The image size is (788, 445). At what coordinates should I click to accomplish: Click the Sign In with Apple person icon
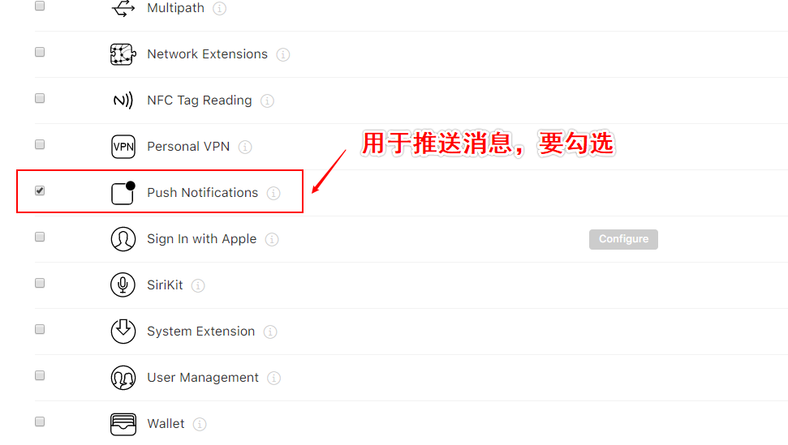[123, 239]
